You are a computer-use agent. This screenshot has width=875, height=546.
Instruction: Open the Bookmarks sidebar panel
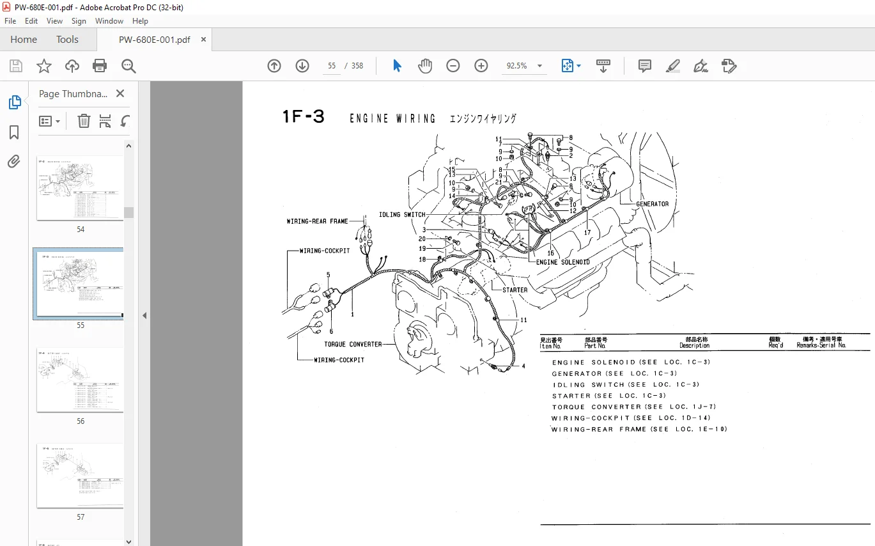click(14, 132)
